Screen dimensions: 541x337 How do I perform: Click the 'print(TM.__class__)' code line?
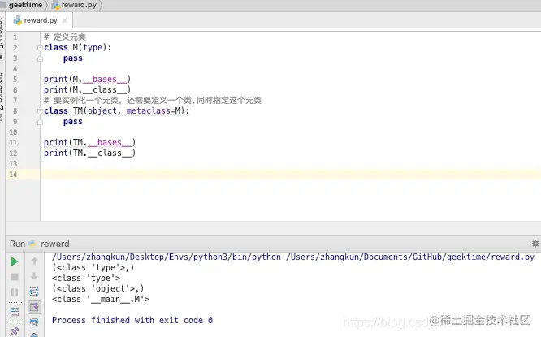click(x=89, y=153)
